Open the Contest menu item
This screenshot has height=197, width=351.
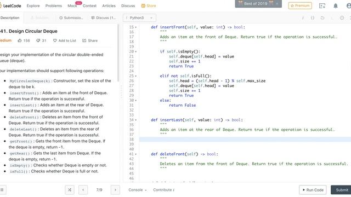[89, 6]
